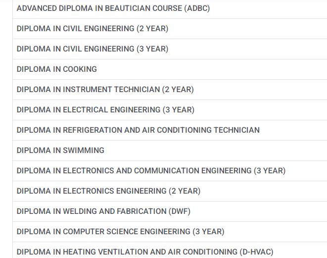Select Diploma in Welding and Fabrication (DWF)

click(x=103, y=211)
